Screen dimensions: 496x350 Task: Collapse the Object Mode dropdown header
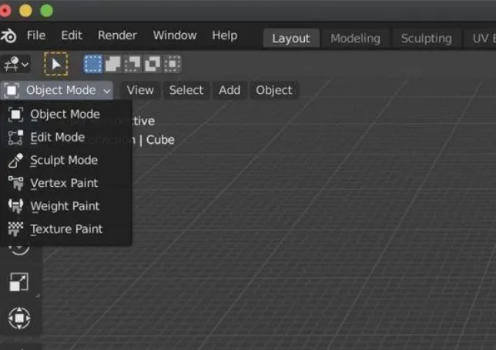pyautogui.click(x=57, y=90)
